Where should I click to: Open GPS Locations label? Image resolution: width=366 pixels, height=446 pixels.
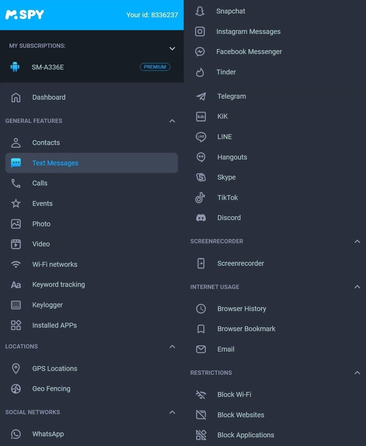click(55, 368)
